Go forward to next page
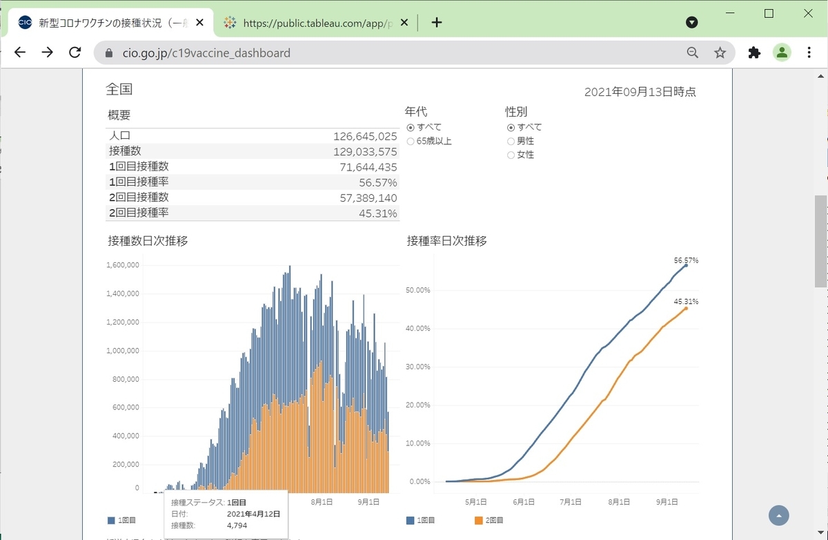Screen dimensions: 828x540 (47, 52)
